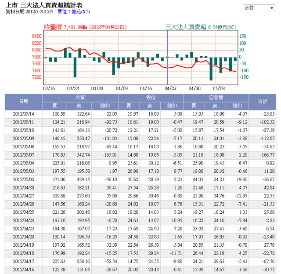Select the 2012/04/23 date cell

[23, 229]
